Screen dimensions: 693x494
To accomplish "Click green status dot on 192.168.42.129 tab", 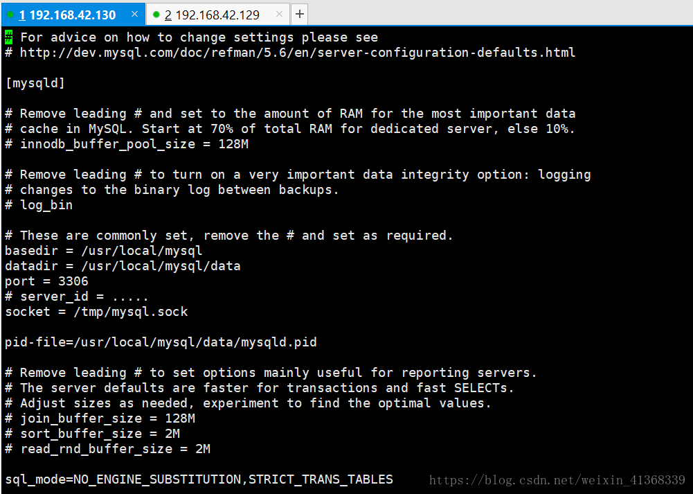I will click(x=156, y=15).
